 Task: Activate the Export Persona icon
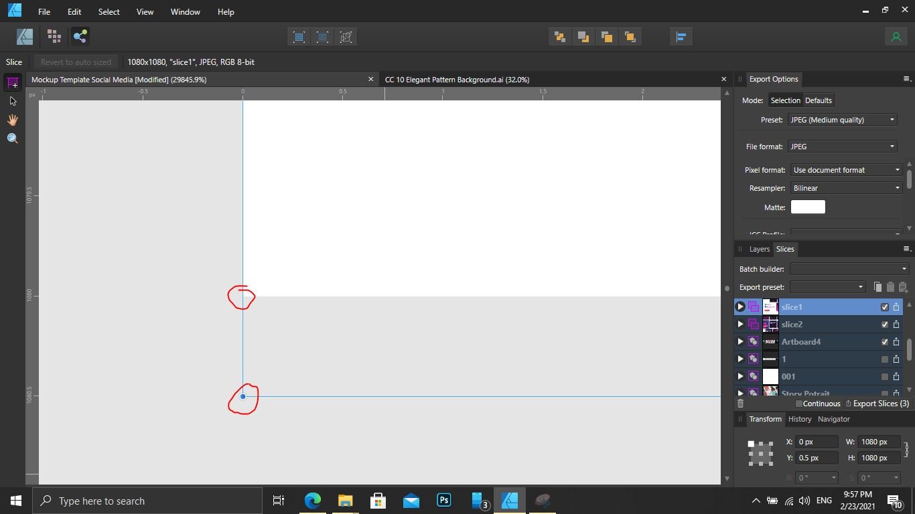coord(80,37)
